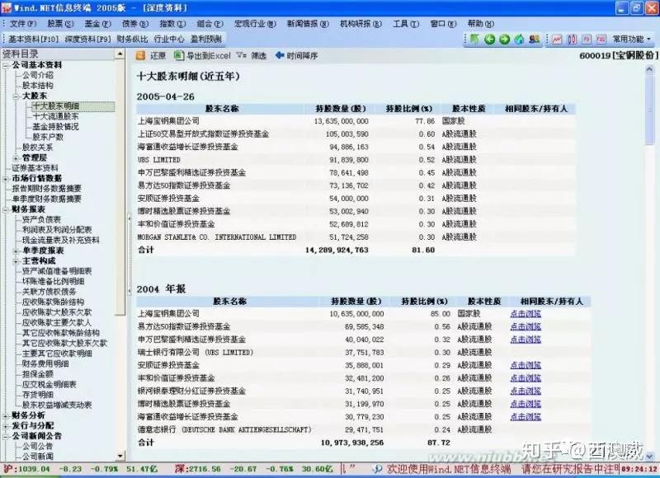660x478 pixels.
Task: Click 点击浏览 link for 海富通收益增长 in 2004 年报
Action: (526, 417)
